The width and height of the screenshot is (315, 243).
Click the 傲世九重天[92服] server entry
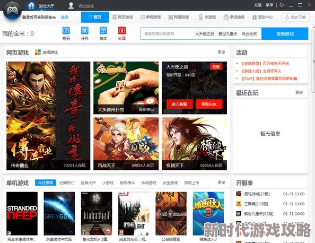click(270, 214)
